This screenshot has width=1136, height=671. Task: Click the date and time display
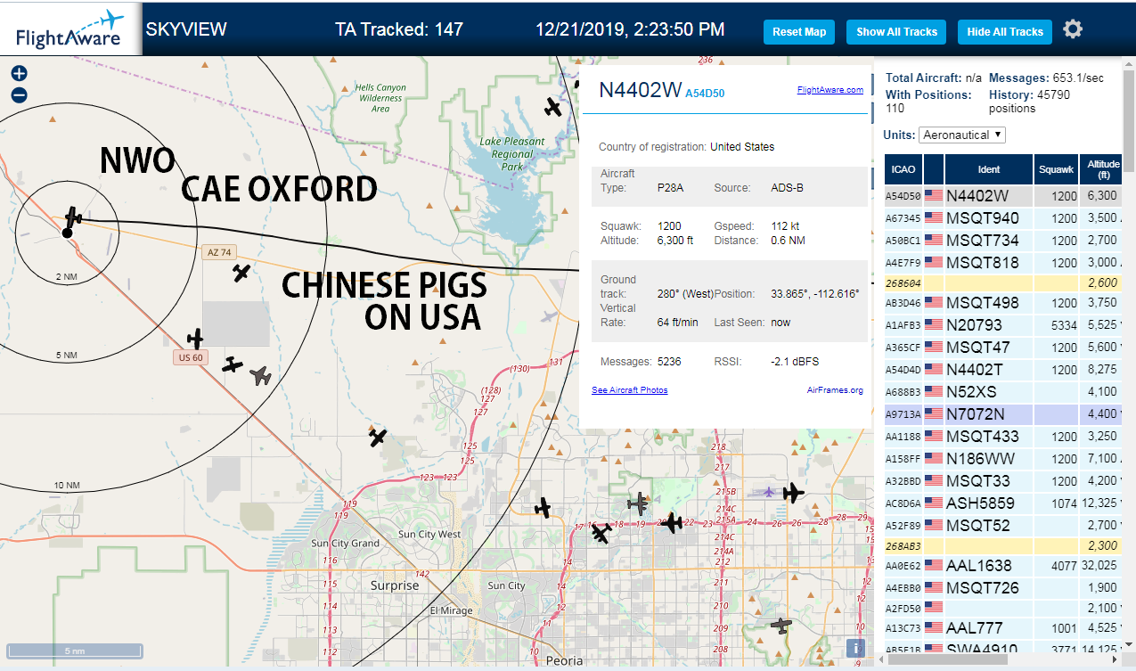pyautogui.click(x=630, y=29)
